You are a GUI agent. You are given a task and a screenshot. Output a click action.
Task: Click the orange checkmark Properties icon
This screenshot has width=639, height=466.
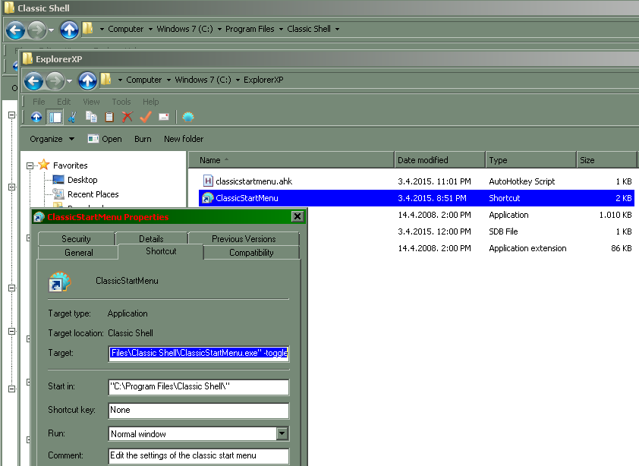pyautogui.click(x=146, y=118)
